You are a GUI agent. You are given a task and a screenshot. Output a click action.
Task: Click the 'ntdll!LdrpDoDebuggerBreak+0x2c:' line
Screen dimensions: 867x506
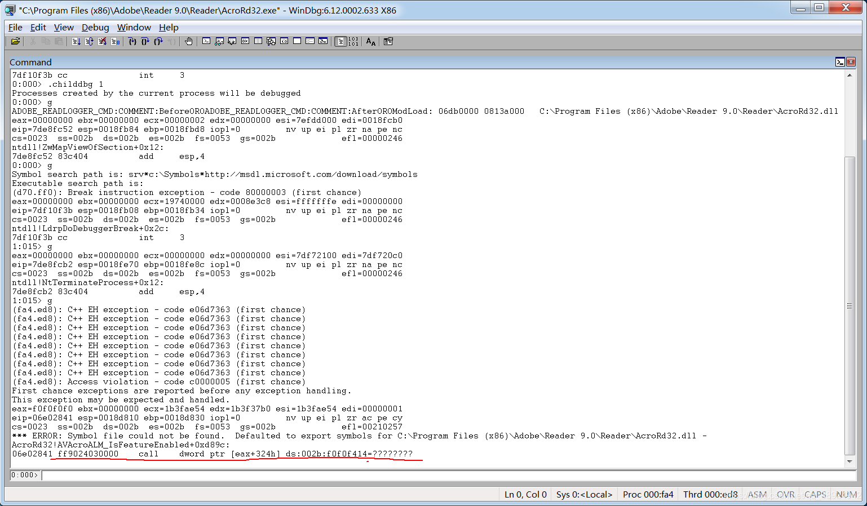pos(90,228)
